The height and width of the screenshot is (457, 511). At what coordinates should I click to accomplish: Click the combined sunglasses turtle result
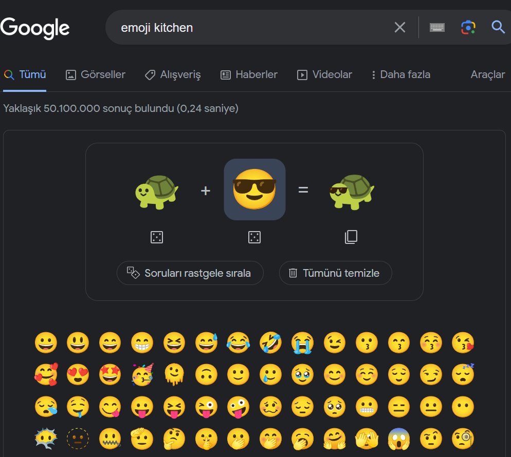click(x=352, y=192)
